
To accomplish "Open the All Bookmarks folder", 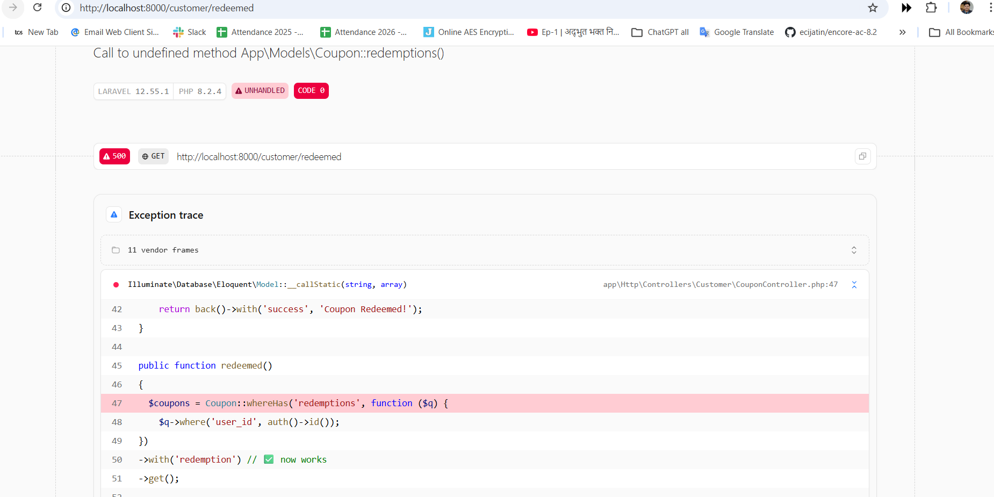I will (x=962, y=32).
